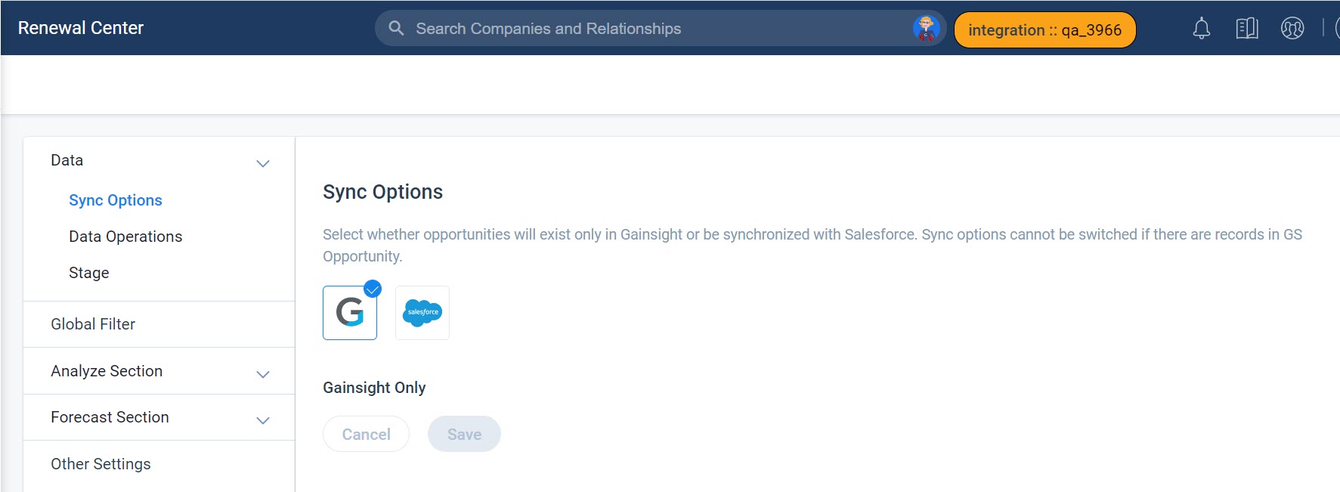Click the superhero avatar in search bar
Screen dimensions: 1340x492
pos(927,29)
